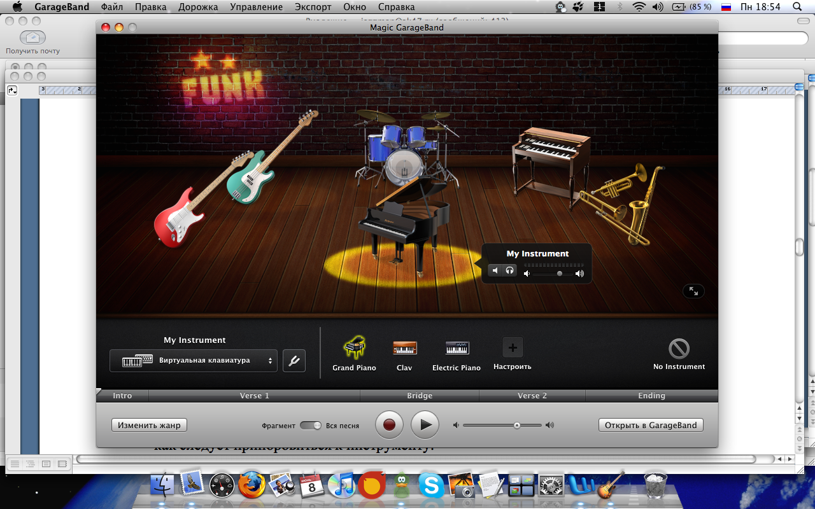Open GarageBand guitar icon in Dock
The height and width of the screenshot is (509, 815).
(x=610, y=485)
